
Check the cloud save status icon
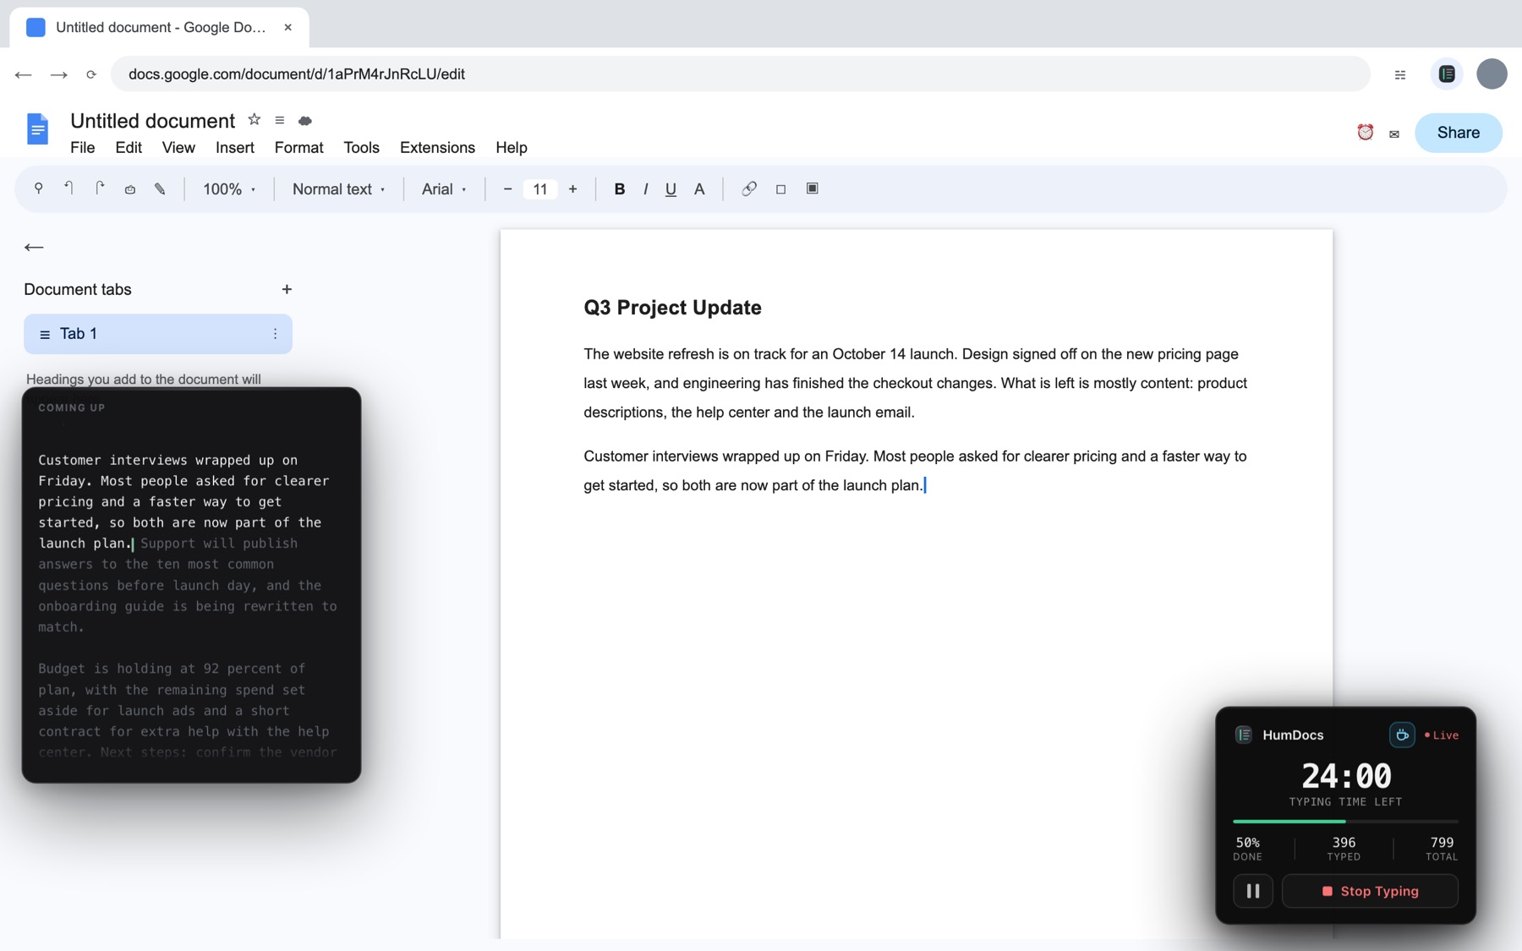(305, 121)
